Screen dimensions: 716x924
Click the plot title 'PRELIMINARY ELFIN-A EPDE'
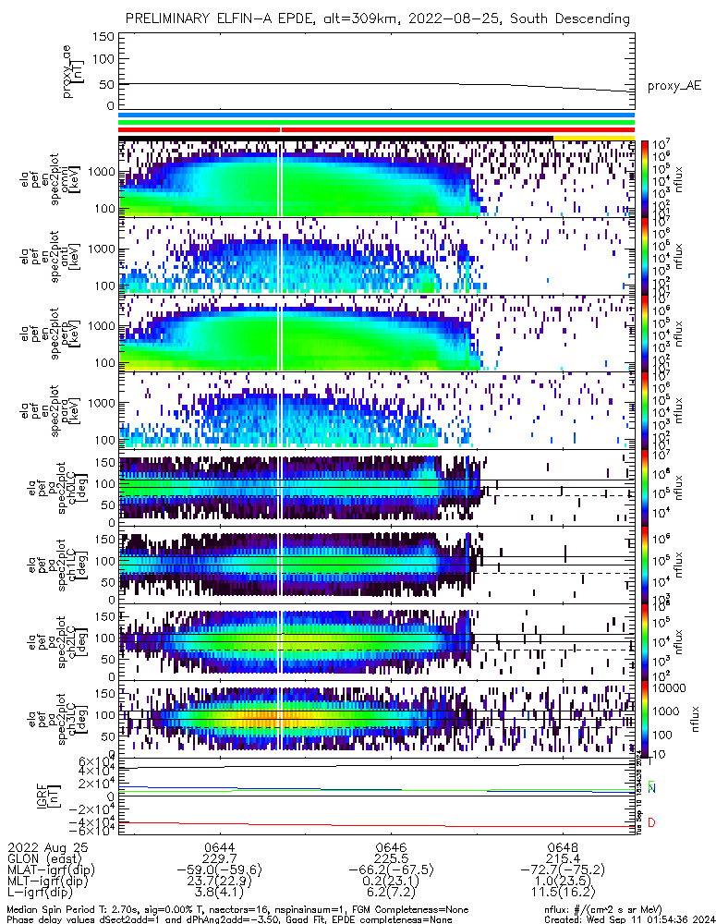click(221, 18)
